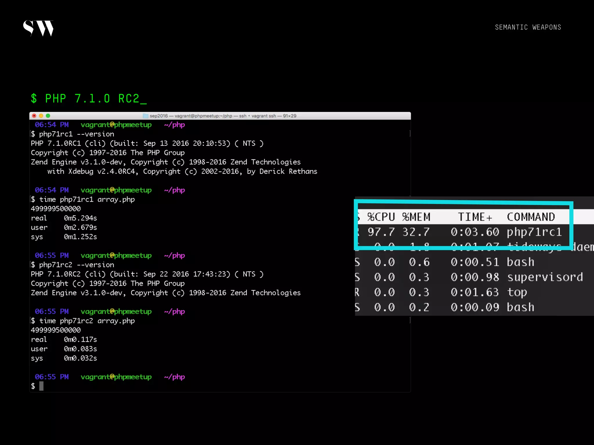Click the %MEM column header in top
The image size is (594, 445).
416,217
